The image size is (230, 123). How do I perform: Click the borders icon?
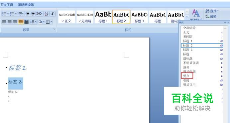click(48, 22)
